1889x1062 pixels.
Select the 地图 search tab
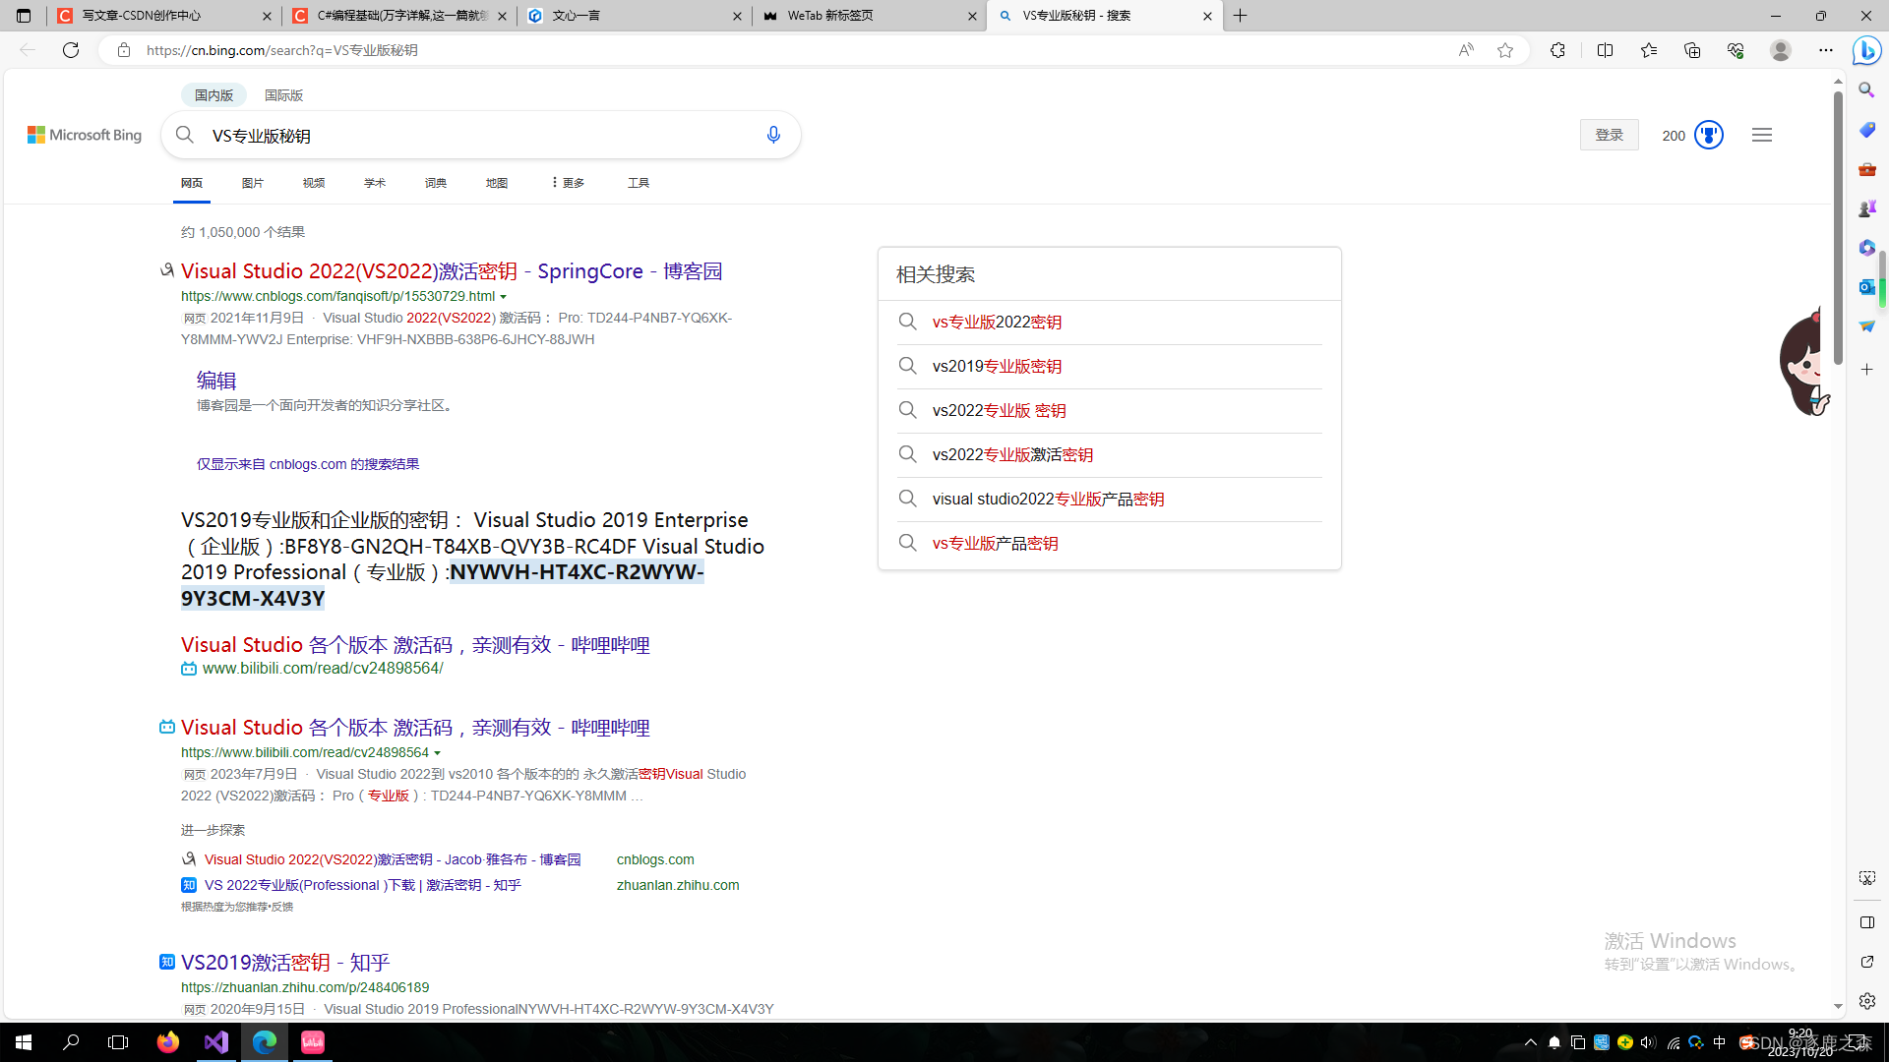tap(497, 183)
